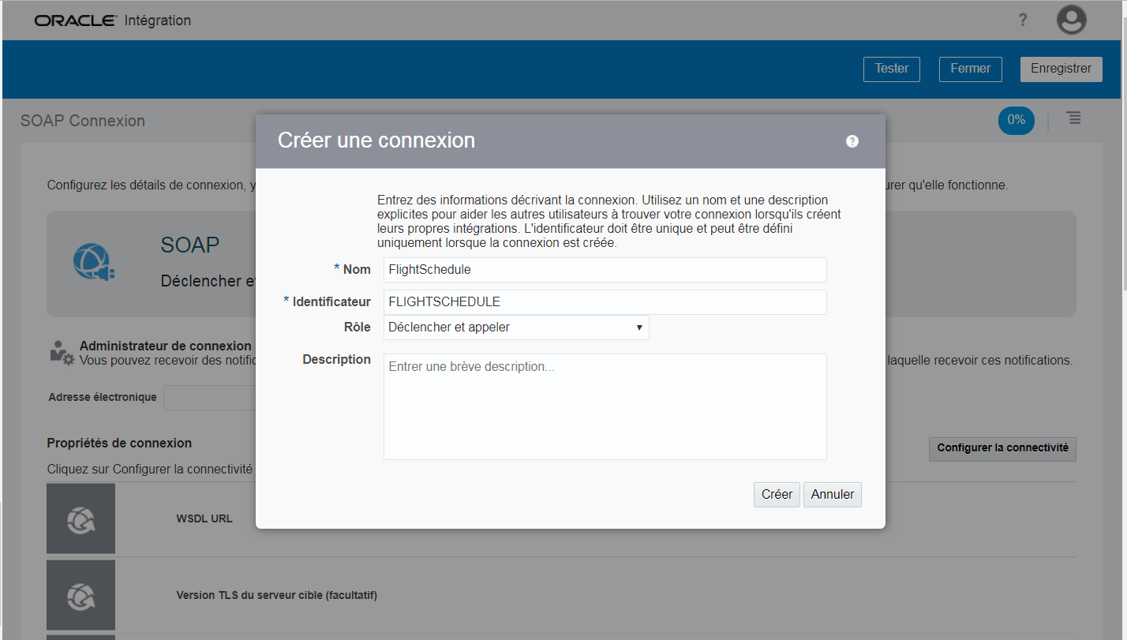This screenshot has height=640, width=1127.
Task: Click the 0% progress indicator
Action: coord(1016,120)
